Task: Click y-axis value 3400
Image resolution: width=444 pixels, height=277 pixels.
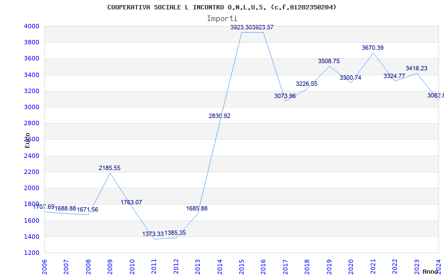Action: pyautogui.click(x=32, y=75)
